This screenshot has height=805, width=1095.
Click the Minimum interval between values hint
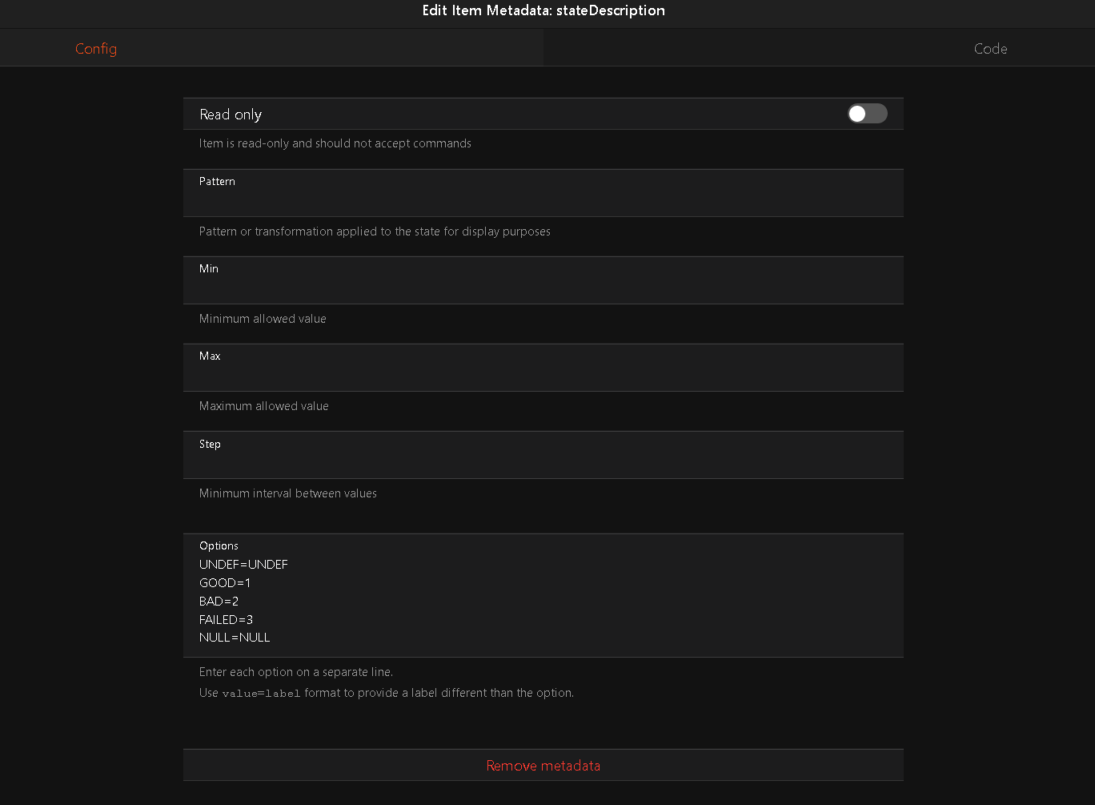click(x=288, y=493)
